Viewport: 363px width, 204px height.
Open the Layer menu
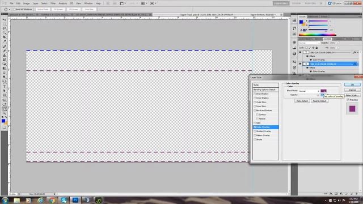click(35, 3)
